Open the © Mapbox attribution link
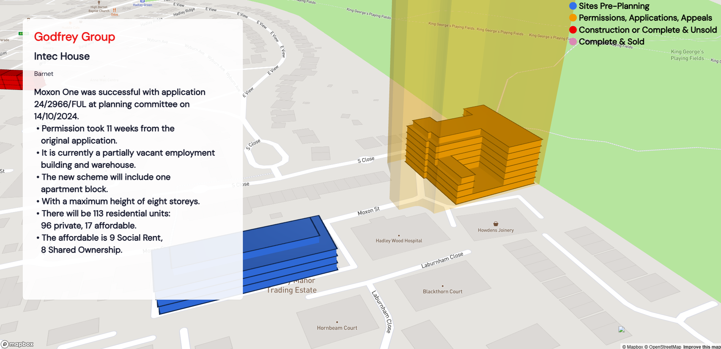721x349 pixels. click(633, 347)
